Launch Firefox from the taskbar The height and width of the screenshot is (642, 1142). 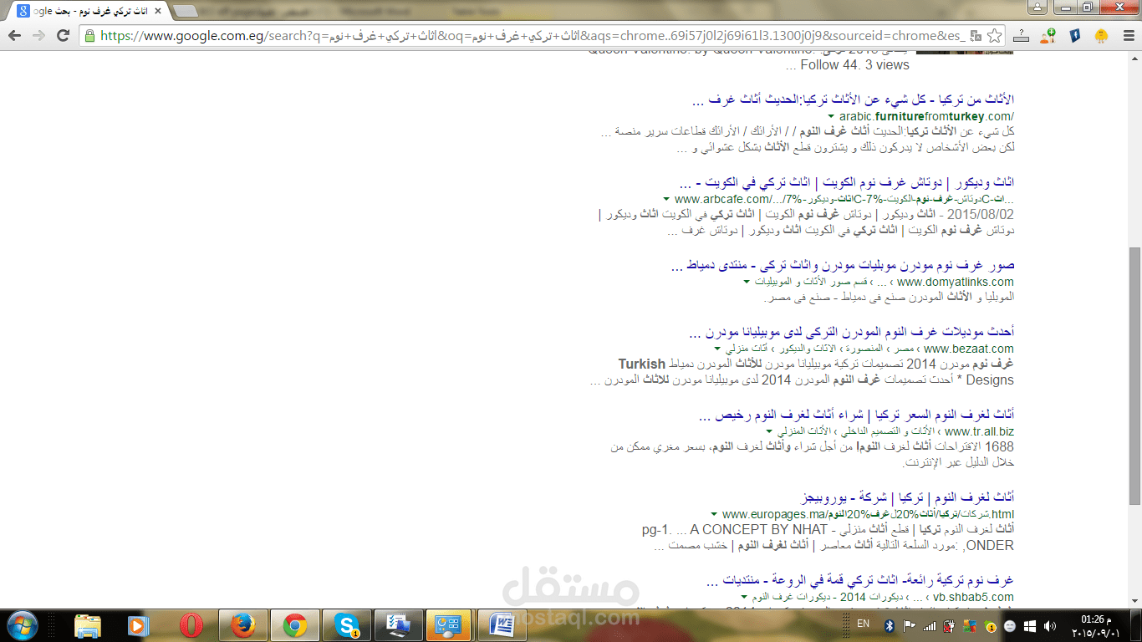tap(243, 625)
